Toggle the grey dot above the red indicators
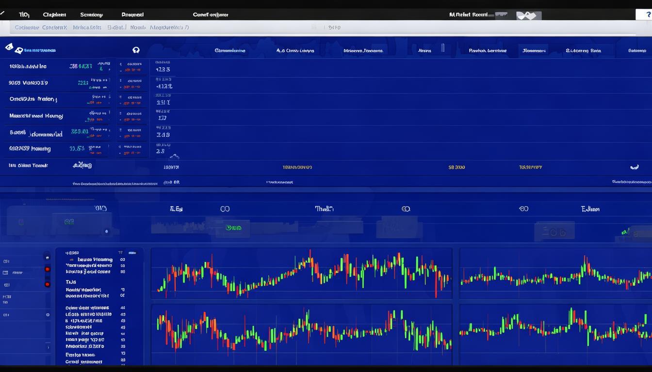 (47, 257)
